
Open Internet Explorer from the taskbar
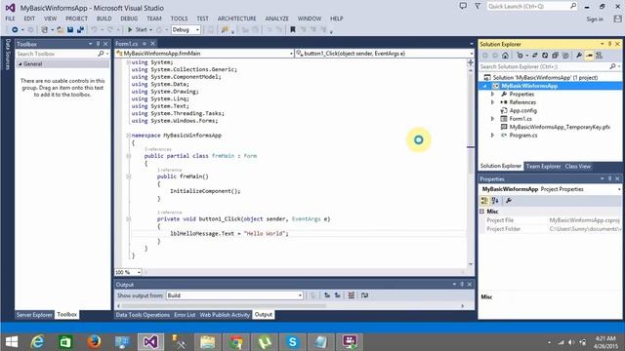37,342
